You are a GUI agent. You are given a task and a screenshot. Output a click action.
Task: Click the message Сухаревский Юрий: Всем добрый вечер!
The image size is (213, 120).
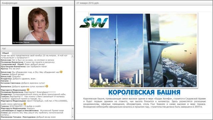23,64
